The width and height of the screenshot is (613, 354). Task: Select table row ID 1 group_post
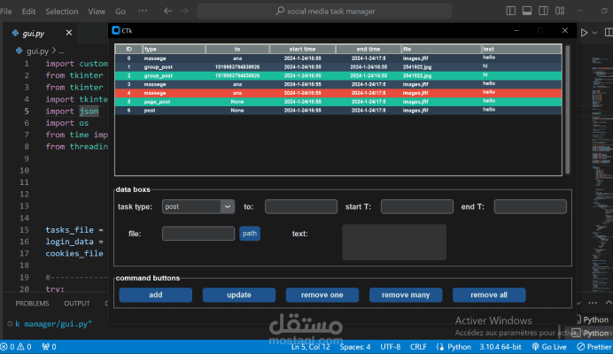[x=338, y=66]
